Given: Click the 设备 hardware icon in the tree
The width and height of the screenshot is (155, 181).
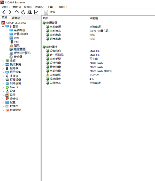Looking at the screenshot, I should pos(7,91).
